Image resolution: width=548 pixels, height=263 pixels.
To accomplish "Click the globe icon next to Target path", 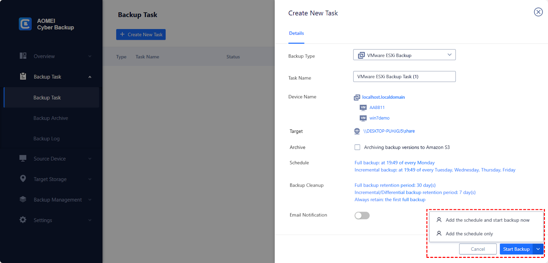I will 357,131.
